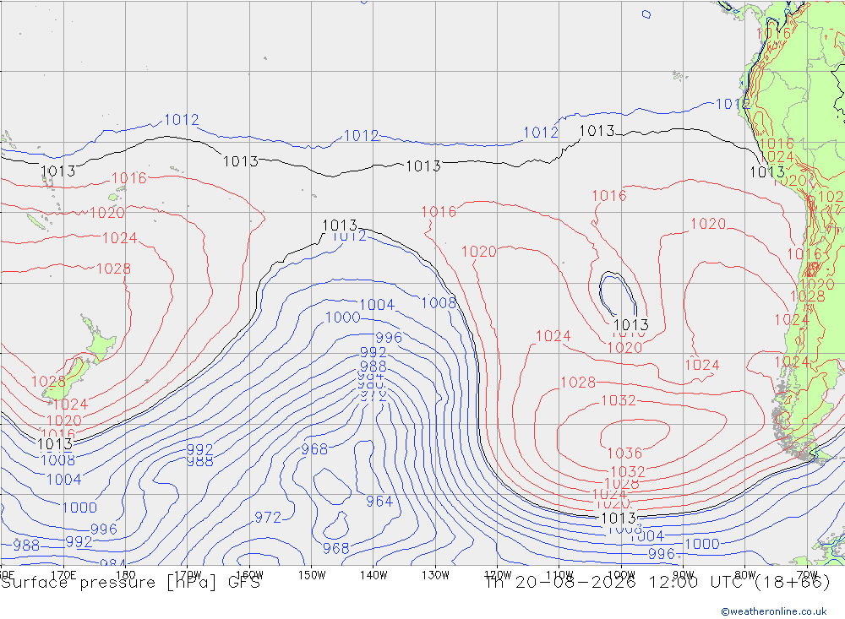Click the 80W longitude axis label

pos(745,575)
